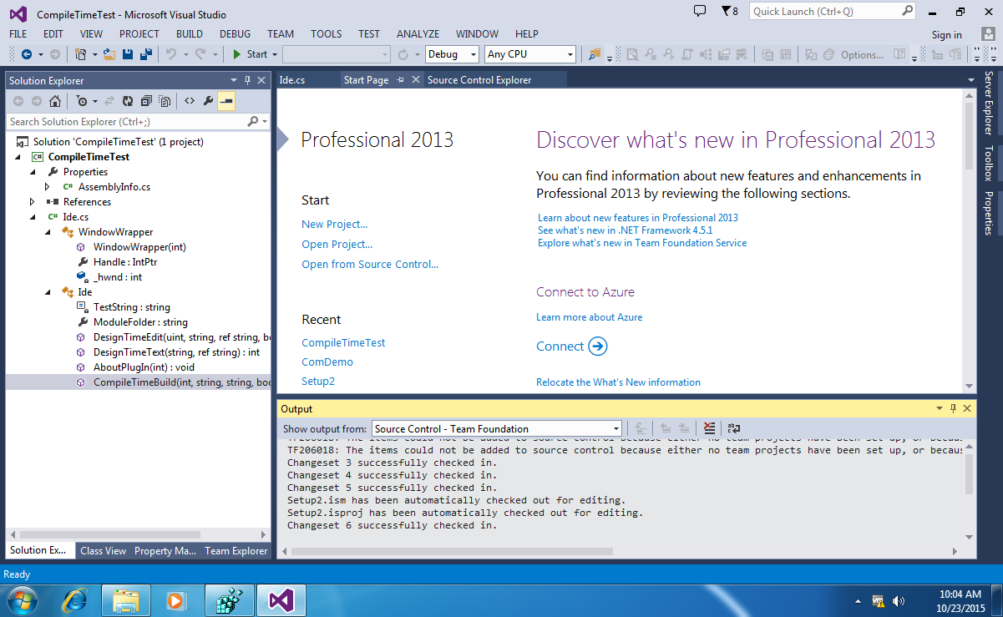The width and height of the screenshot is (1003, 617).
Task: Click the New Project... link
Action: (x=334, y=224)
